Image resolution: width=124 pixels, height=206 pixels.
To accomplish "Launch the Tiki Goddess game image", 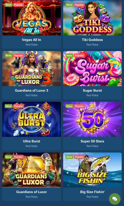I will coord(92,18).
